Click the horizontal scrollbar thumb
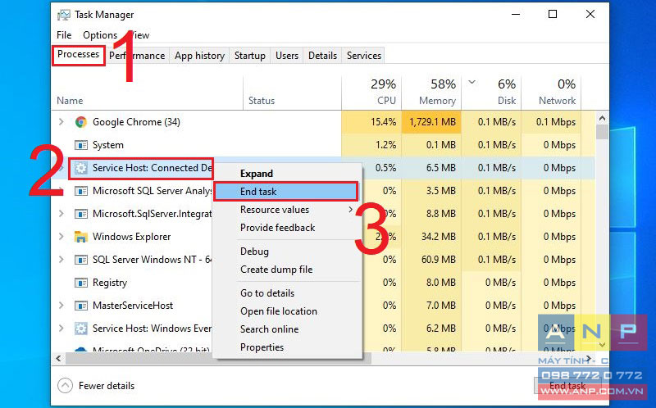The width and height of the screenshot is (656, 408). point(217,359)
